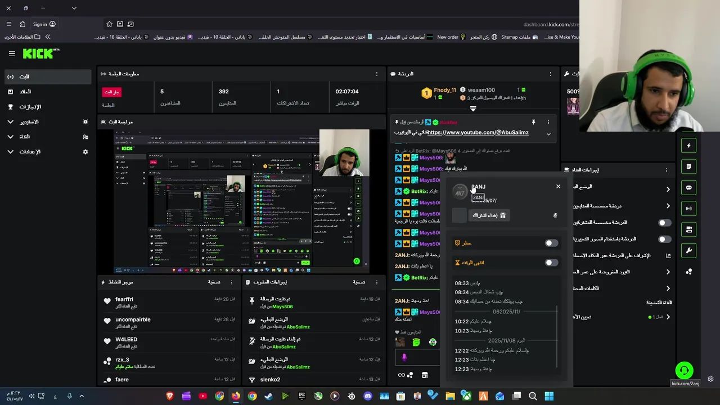Viewport: 720px width, 405px height.
Task: Expand the banned words chevron
Action: (x=668, y=288)
